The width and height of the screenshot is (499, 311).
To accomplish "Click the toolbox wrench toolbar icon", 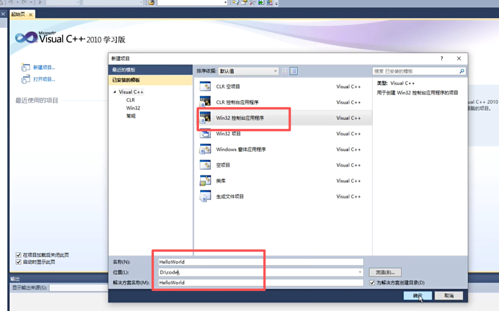I will pyautogui.click(x=253, y=2).
